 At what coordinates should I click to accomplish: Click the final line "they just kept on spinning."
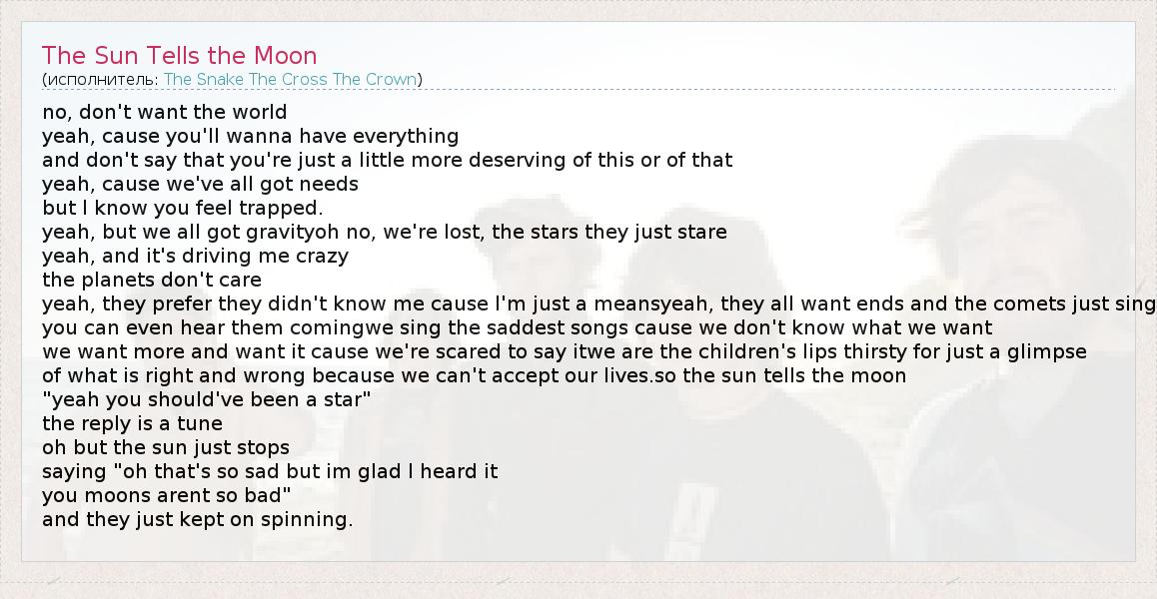pyautogui.click(x=198, y=519)
